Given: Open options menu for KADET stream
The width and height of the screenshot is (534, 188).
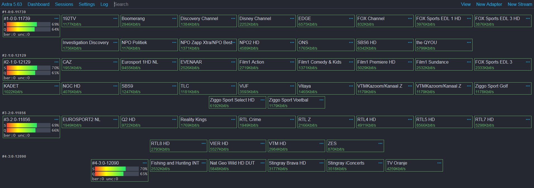Looking at the screenshot, I should coord(56,86).
